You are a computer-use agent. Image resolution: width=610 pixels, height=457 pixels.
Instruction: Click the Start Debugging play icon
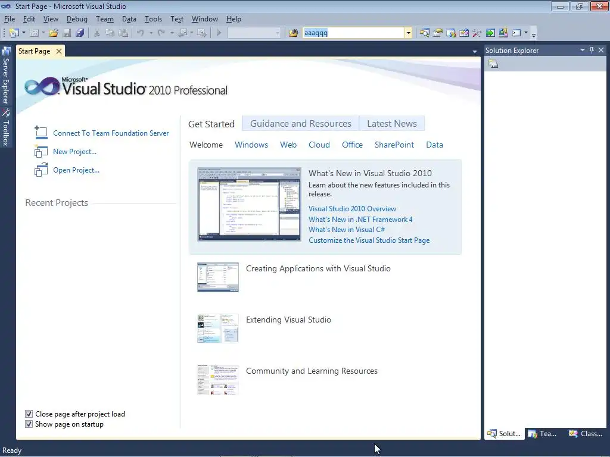click(219, 33)
